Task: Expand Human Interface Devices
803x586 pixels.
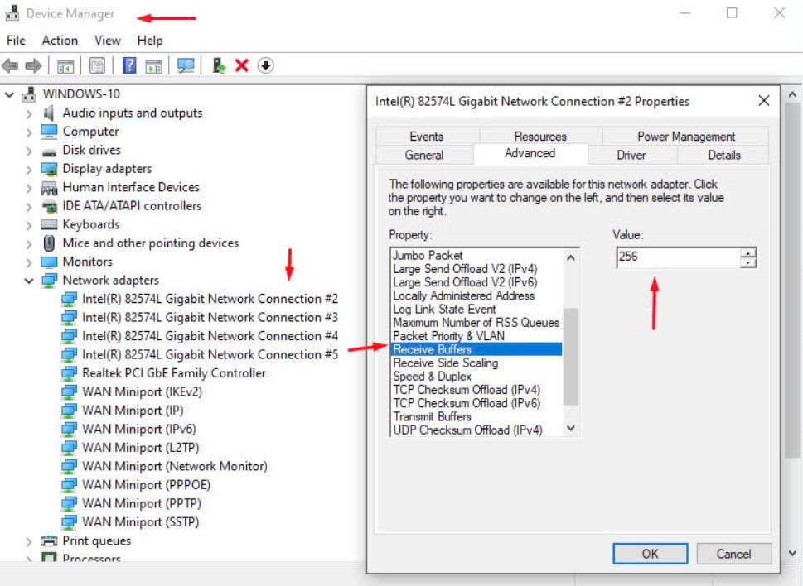Action: click(29, 188)
